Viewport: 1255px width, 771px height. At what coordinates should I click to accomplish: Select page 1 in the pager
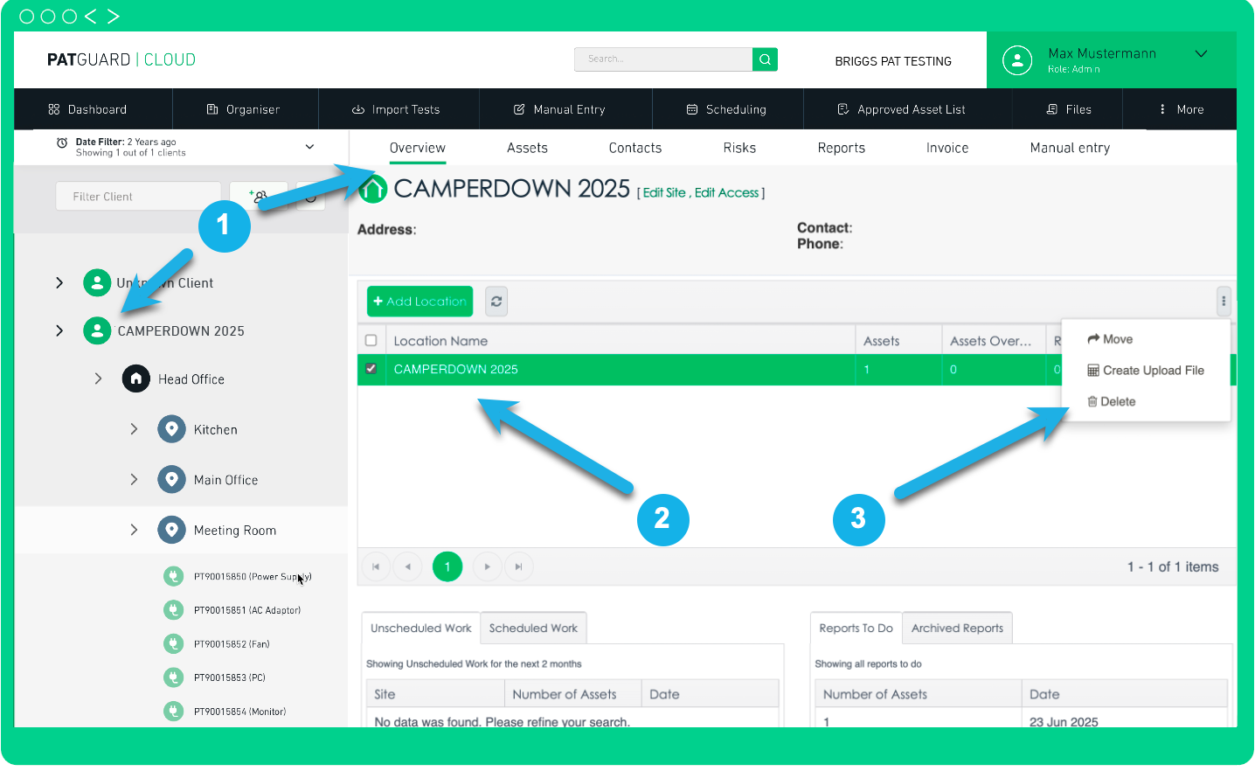click(x=447, y=566)
